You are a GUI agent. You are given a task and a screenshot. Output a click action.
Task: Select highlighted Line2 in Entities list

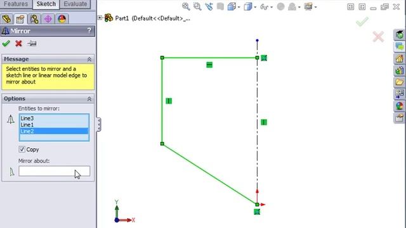(x=54, y=131)
